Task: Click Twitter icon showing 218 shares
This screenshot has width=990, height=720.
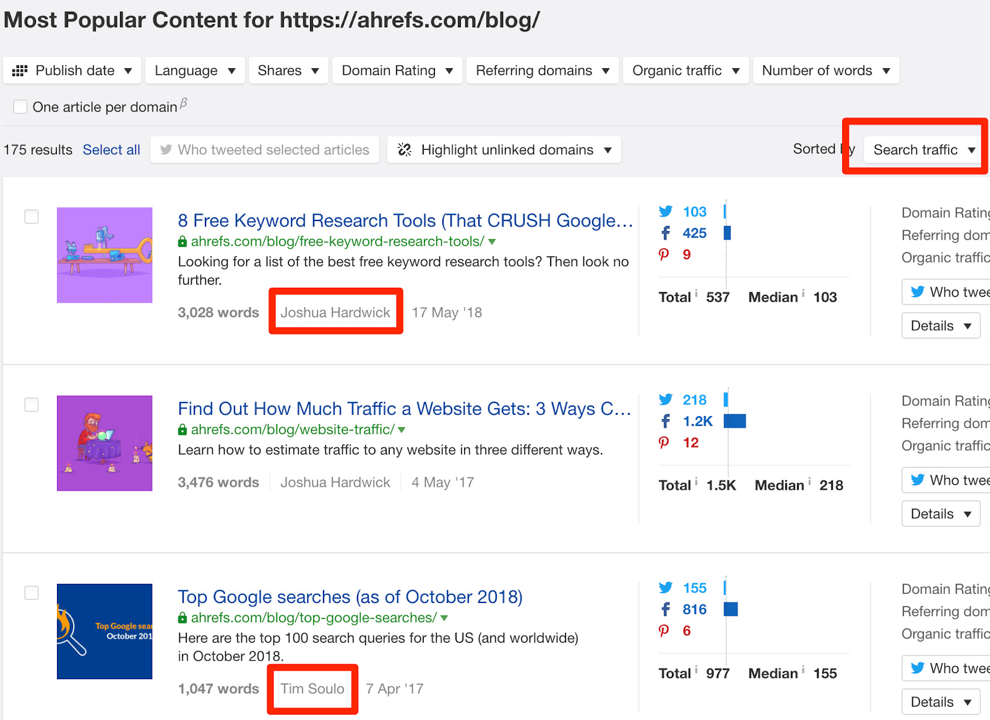Action: click(x=666, y=400)
